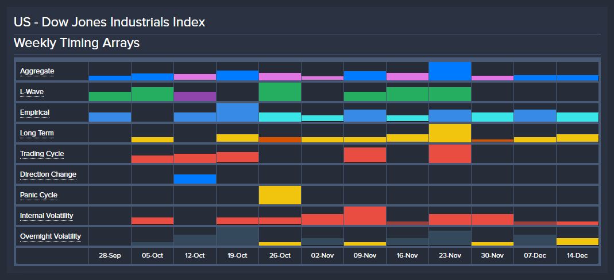The image size is (614, 280).
Task: Select the purple L-Wave bar for 12-Oct
Action: click(x=195, y=96)
